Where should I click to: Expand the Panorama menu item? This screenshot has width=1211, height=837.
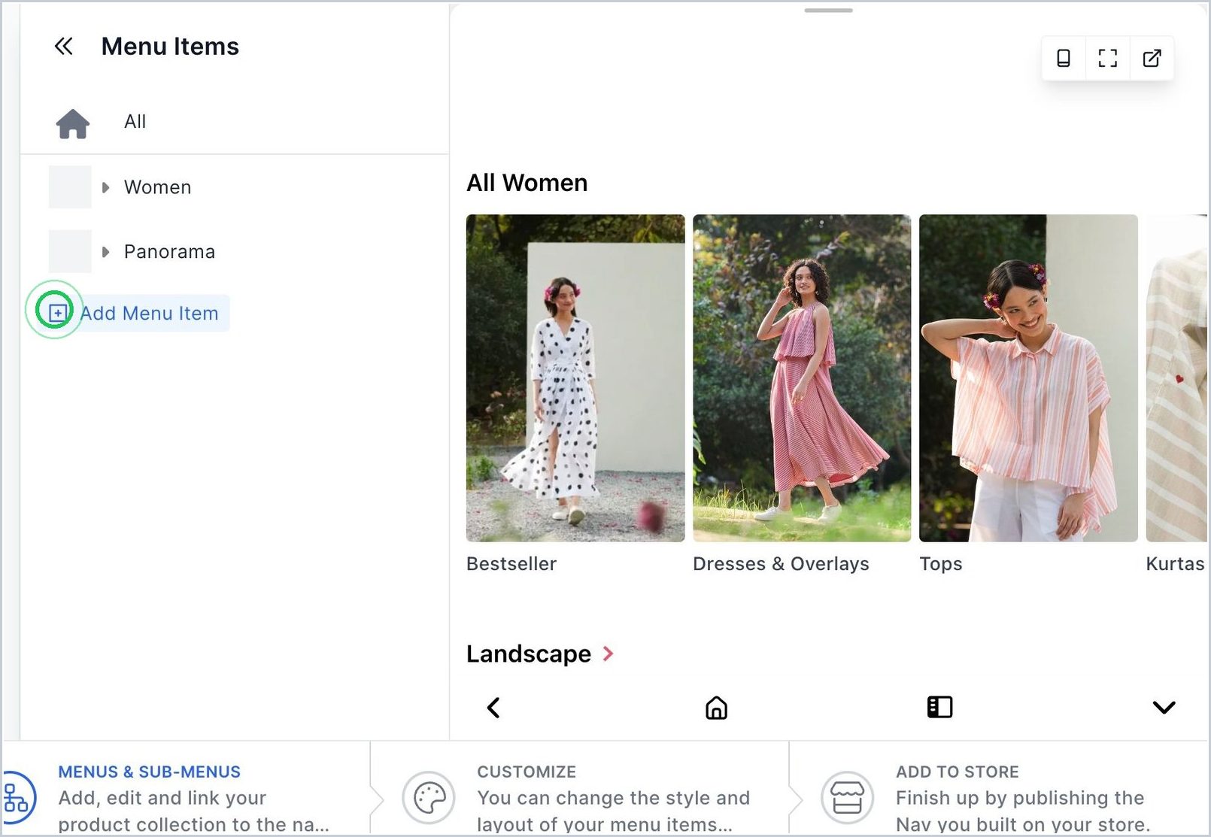[x=106, y=252]
